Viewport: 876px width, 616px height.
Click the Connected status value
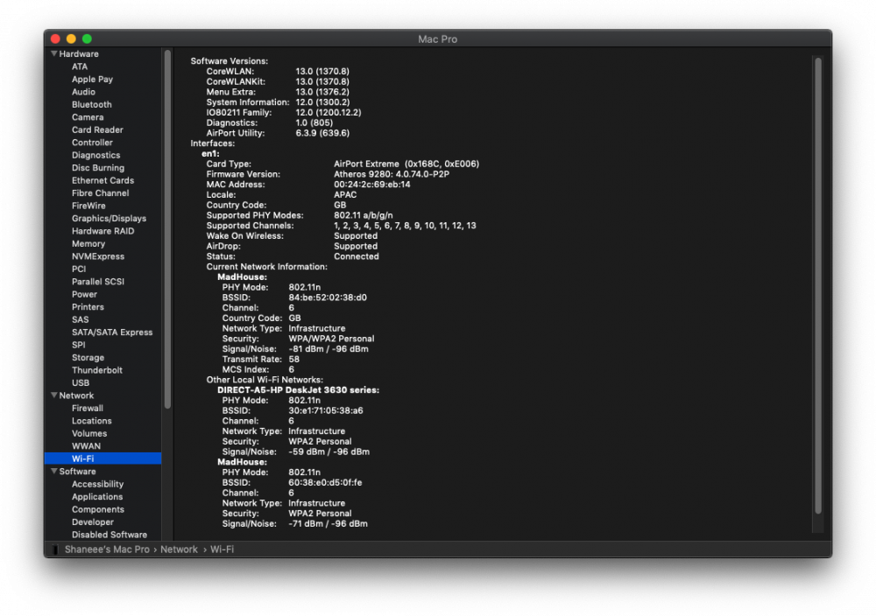click(357, 256)
